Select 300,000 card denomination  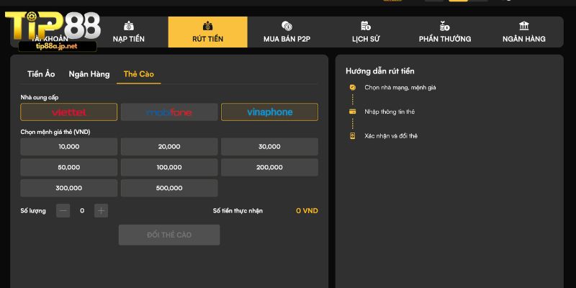point(68,188)
